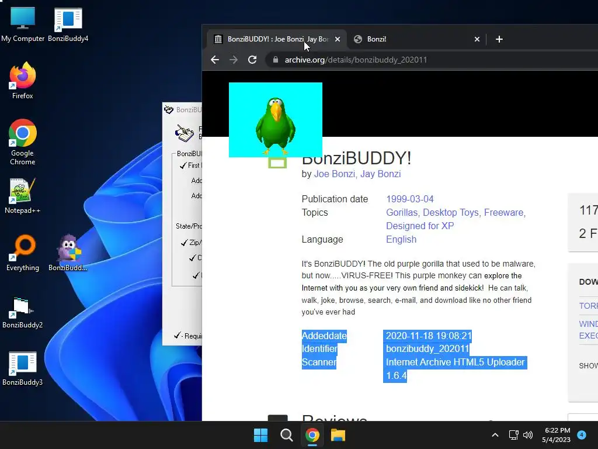598x449 pixels.
Task: Open the Designed for XP topic
Action: pyautogui.click(x=420, y=226)
